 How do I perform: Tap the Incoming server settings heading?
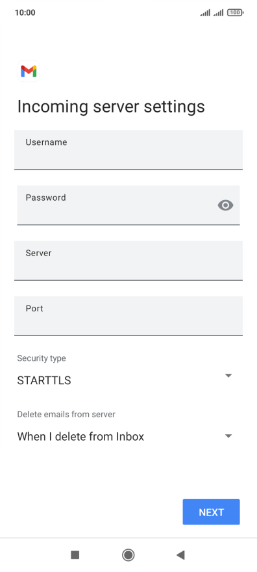(x=111, y=107)
